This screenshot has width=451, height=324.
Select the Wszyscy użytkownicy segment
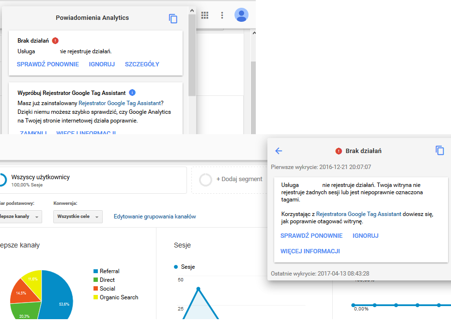(x=93, y=180)
